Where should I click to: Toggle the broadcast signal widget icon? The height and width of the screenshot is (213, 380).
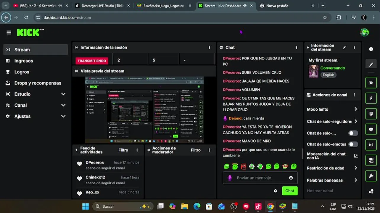click(x=371, y=145)
